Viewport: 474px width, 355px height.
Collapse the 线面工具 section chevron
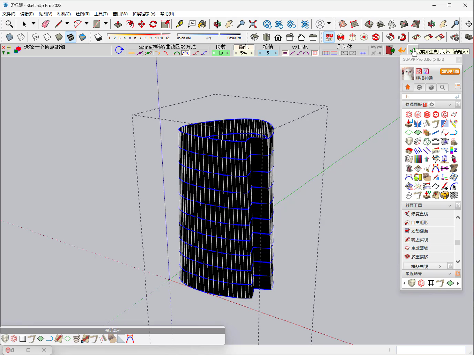click(450, 206)
